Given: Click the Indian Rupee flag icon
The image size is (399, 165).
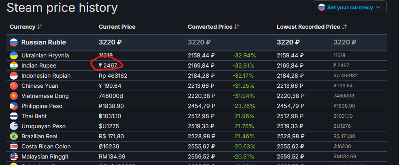Looking at the screenshot, I should pyautogui.click(x=14, y=66).
